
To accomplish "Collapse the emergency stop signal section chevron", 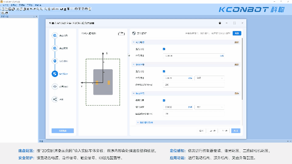I will 134,65.
